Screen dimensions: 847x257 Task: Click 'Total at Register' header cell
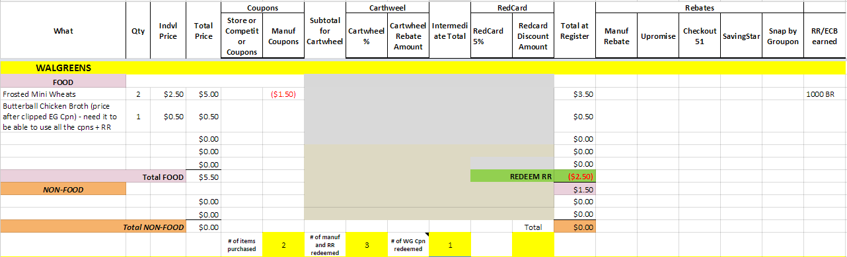point(574,30)
